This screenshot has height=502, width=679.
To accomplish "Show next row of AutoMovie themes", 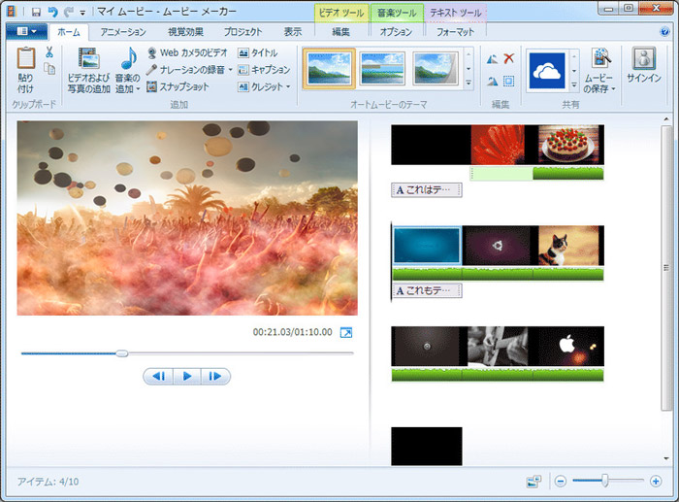I will 469,69.
